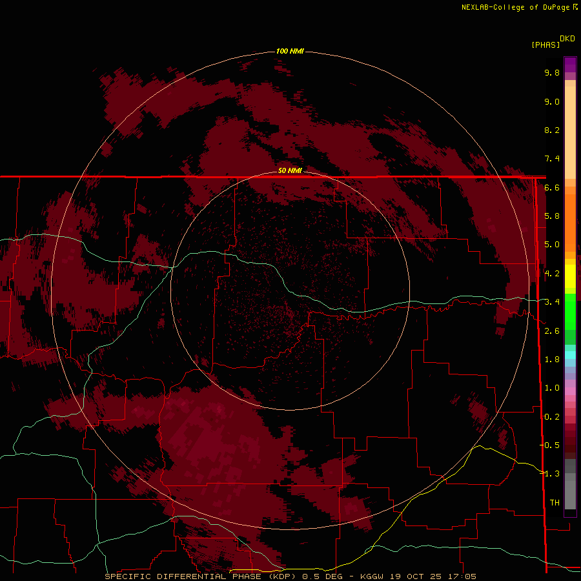Screen dimensions: 581x581
Task: Click the 100 NMI range ring label
Action: (290, 51)
